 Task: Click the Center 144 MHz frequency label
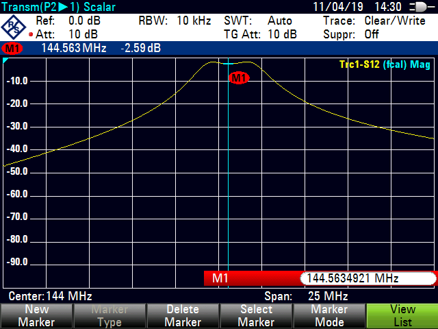pyautogui.click(x=49, y=296)
